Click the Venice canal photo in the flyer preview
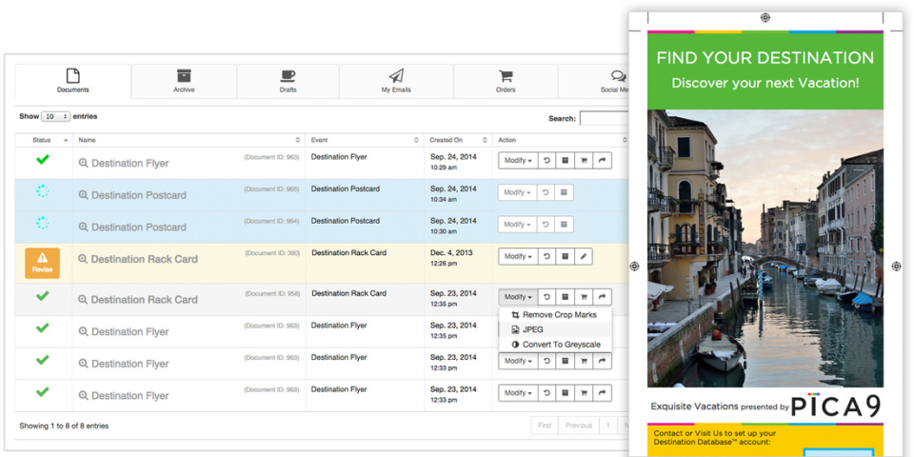914x457 pixels. click(x=765, y=248)
